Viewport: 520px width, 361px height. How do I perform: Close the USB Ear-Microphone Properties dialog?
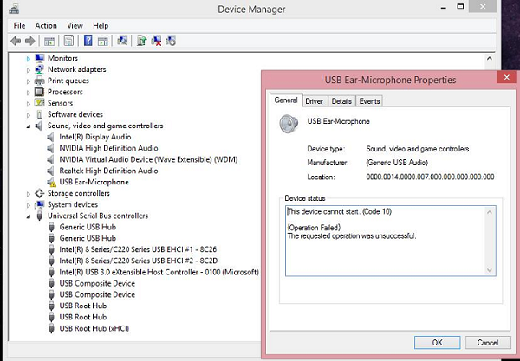(x=506, y=77)
